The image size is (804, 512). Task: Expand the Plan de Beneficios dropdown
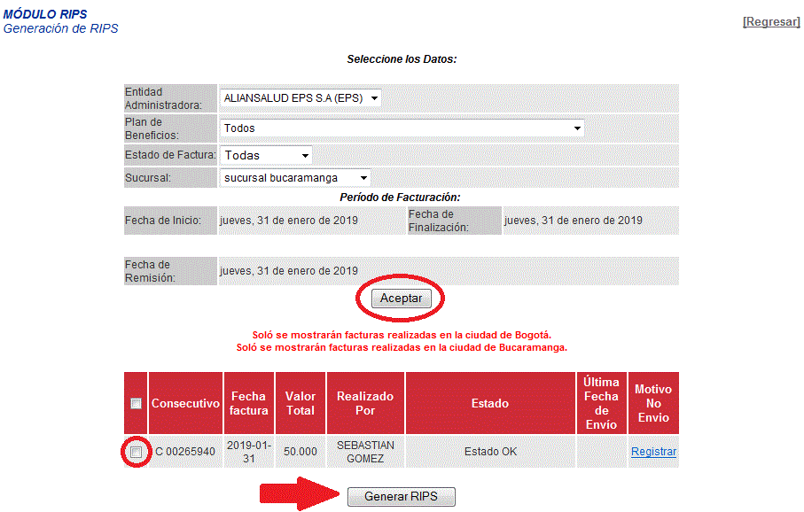click(x=402, y=128)
